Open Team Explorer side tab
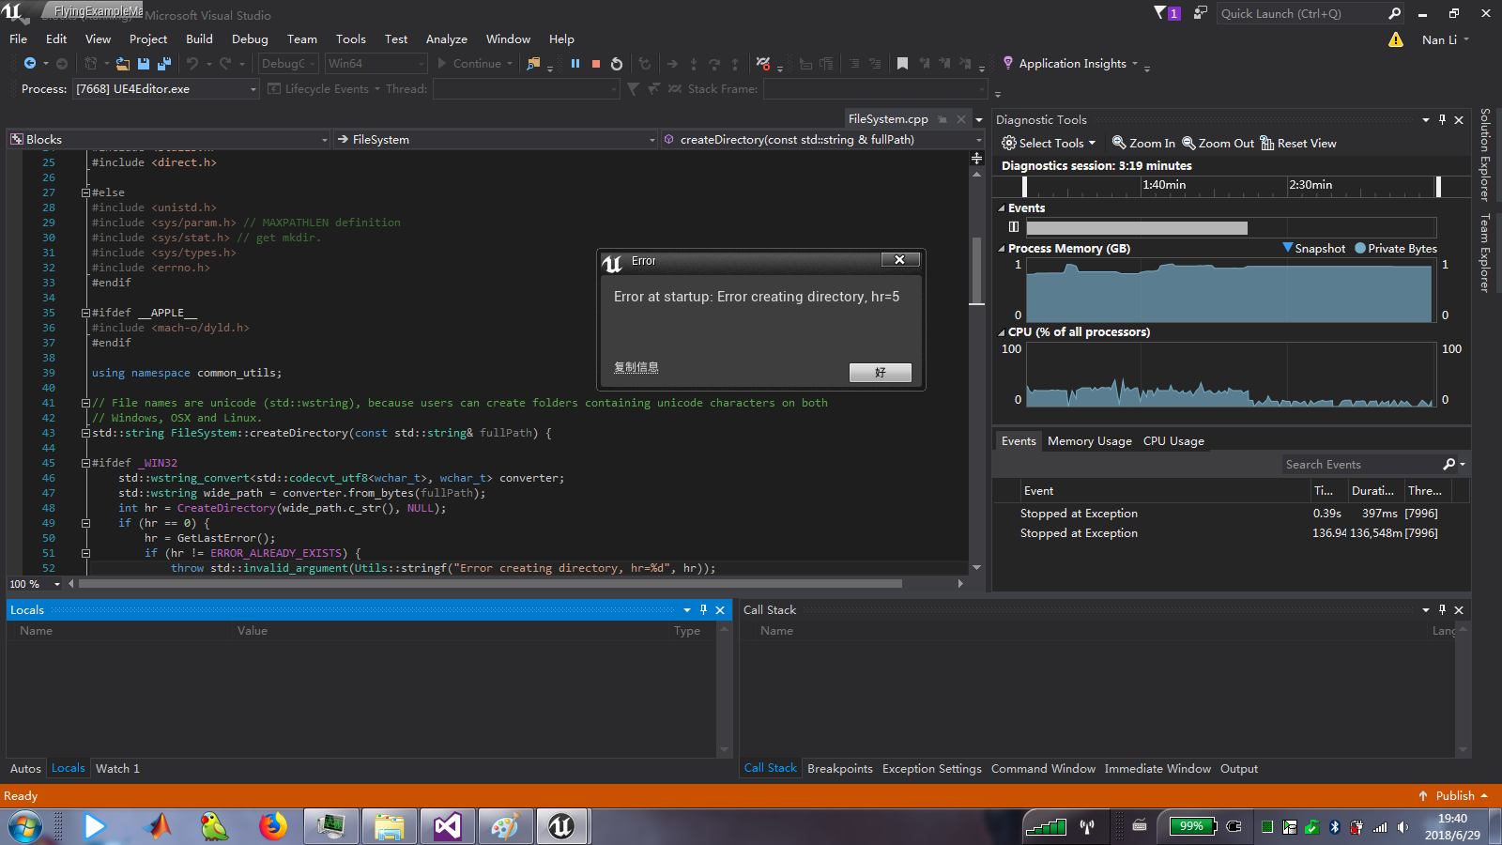The height and width of the screenshot is (845, 1502). tap(1485, 253)
